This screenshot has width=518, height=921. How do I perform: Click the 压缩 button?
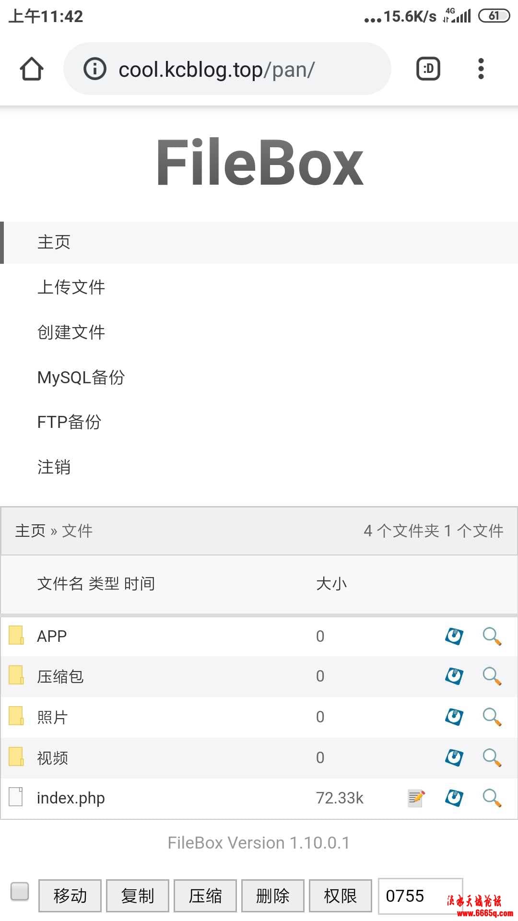click(x=205, y=896)
